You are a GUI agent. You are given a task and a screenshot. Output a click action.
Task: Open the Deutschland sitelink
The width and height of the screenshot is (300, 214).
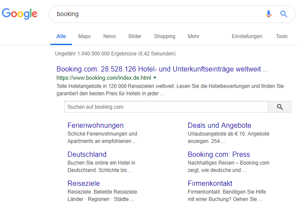coord(87,155)
